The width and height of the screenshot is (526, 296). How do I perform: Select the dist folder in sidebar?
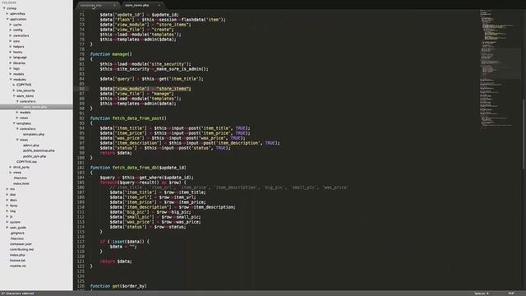[13, 194]
